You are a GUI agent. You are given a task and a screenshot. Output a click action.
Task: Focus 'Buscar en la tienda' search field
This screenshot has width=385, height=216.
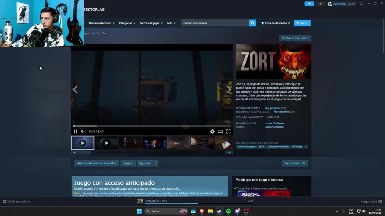pos(215,23)
